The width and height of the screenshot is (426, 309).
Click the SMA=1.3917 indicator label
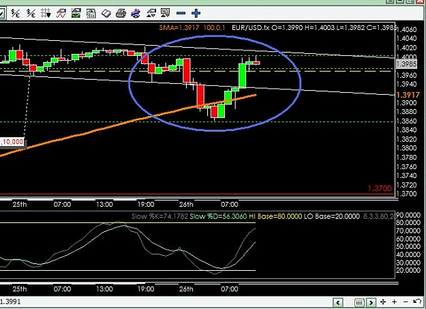pyautogui.click(x=179, y=28)
